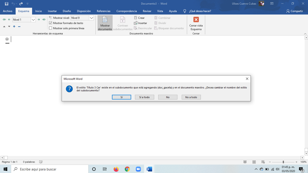Demote outline level single right arrow
The image size is (308, 173).
(39, 19)
